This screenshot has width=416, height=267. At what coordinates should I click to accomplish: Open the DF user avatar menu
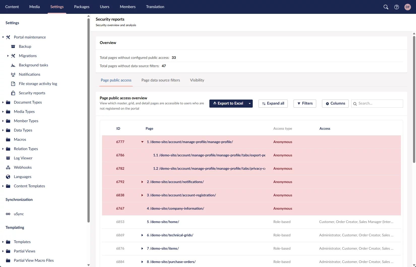[x=407, y=7]
